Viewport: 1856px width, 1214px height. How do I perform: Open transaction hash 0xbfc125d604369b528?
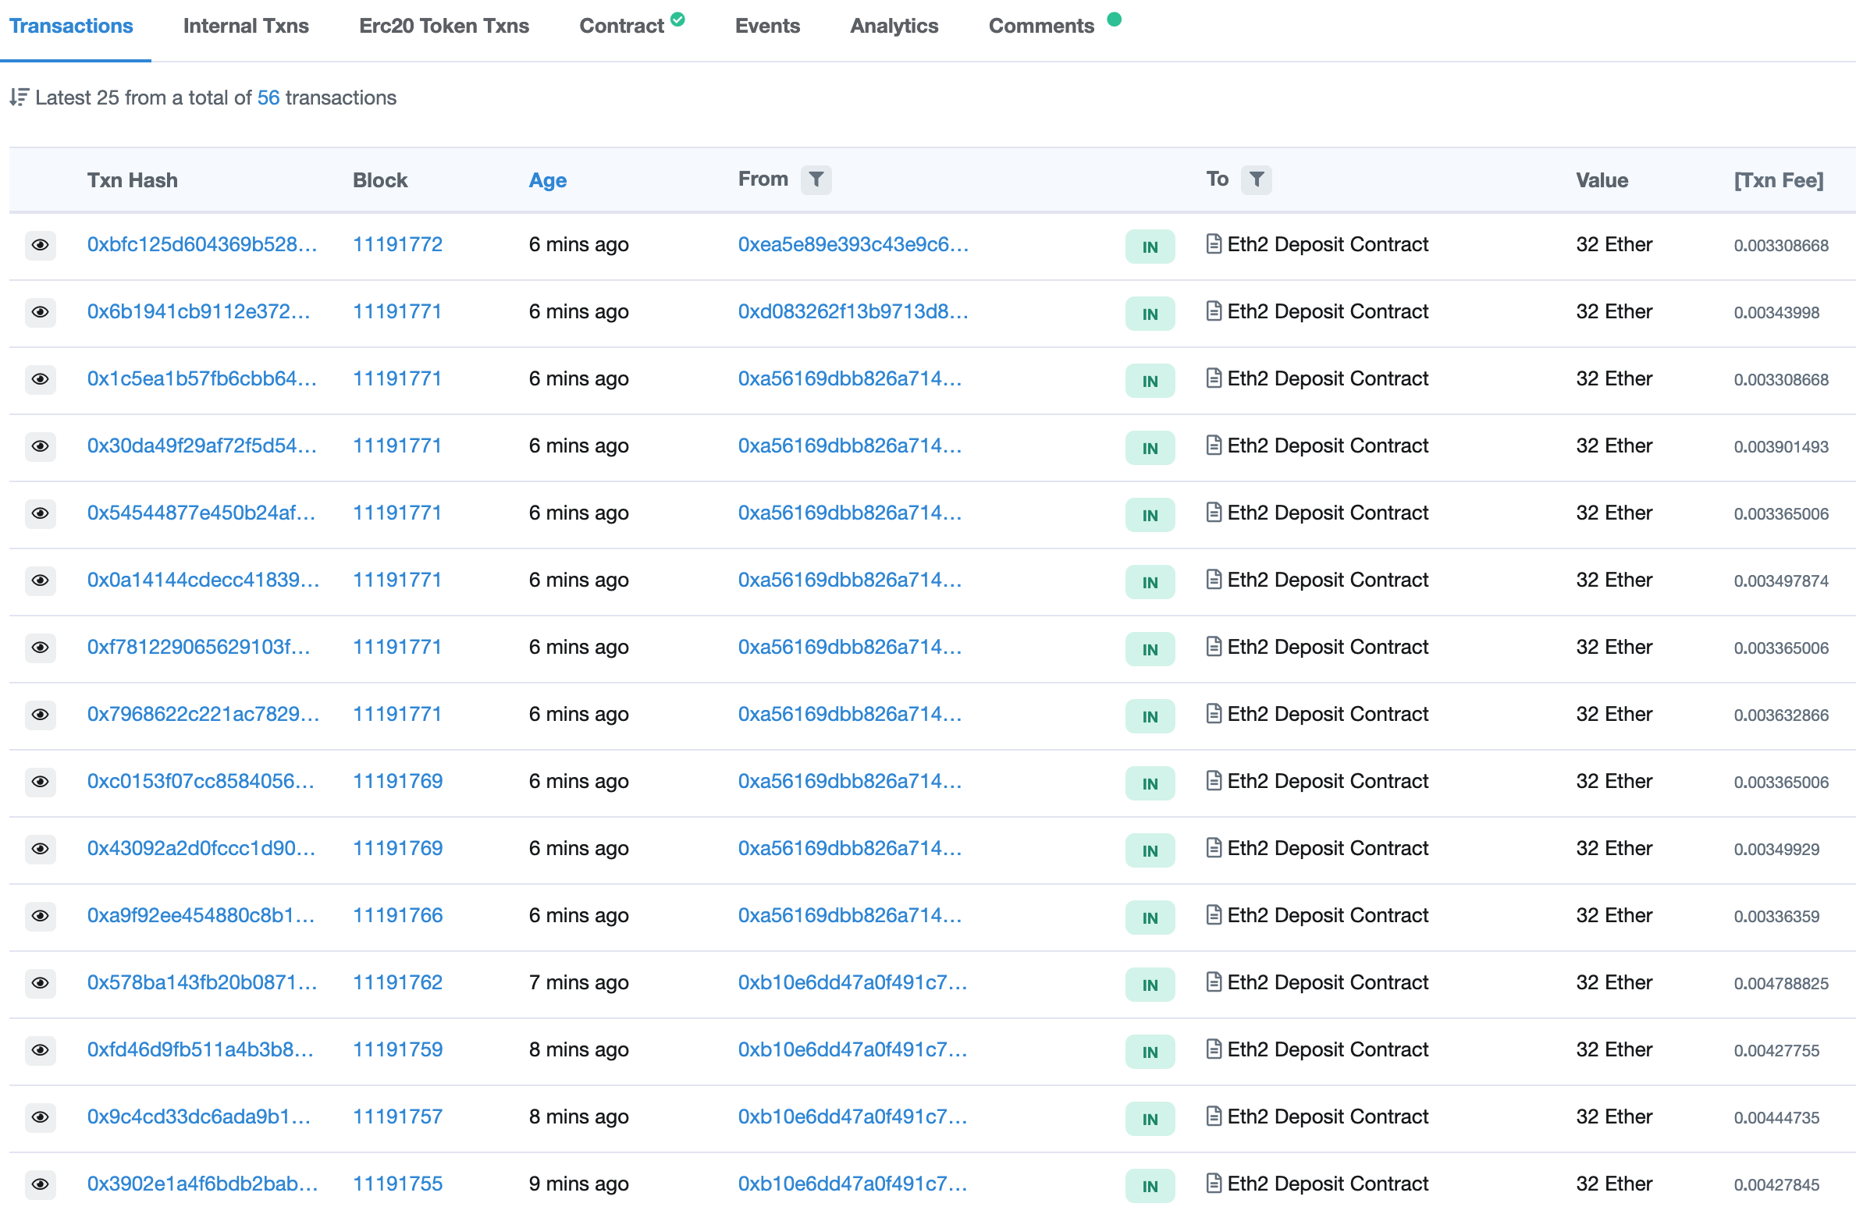[x=202, y=244]
